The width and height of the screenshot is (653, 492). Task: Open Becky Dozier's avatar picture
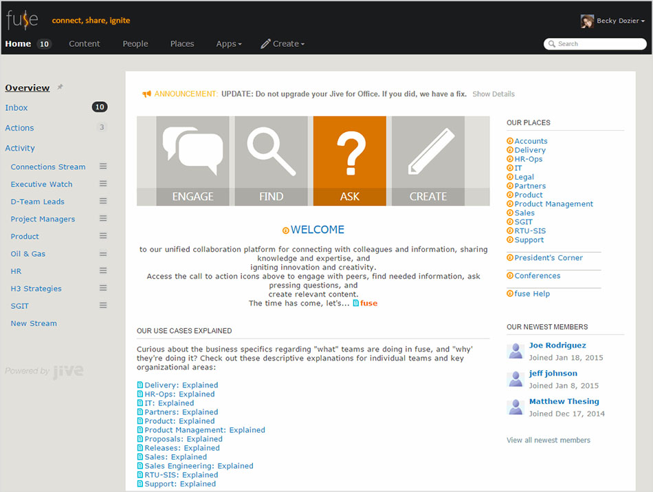click(587, 21)
